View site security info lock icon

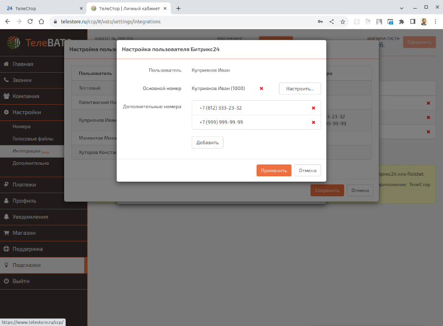(55, 22)
